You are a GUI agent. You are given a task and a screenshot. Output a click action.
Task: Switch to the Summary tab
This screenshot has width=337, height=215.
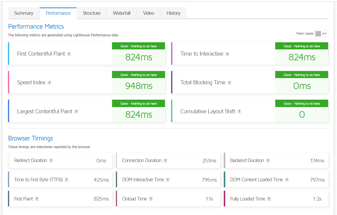tap(24, 13)
